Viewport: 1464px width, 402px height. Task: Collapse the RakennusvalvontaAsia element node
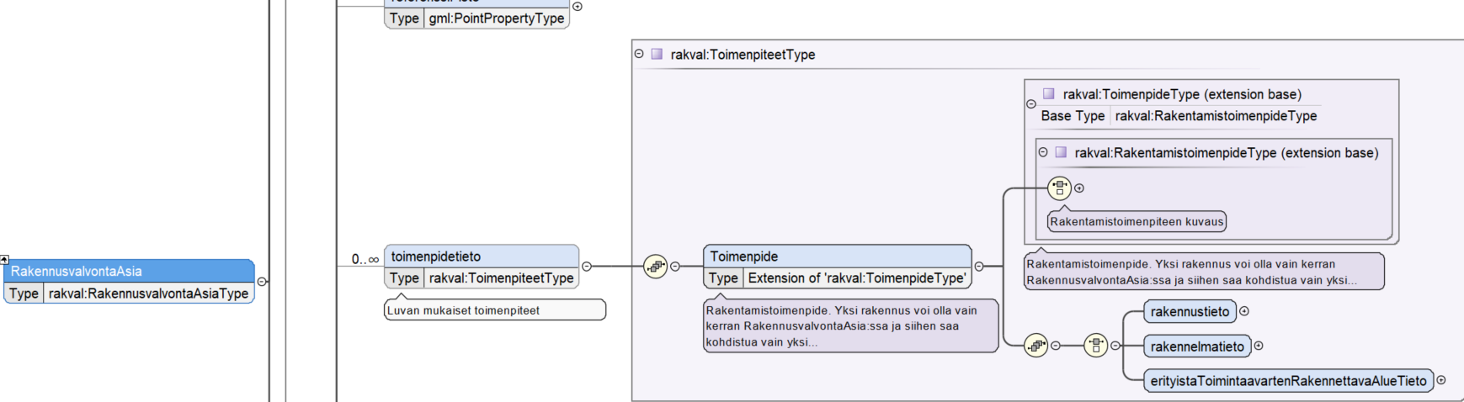point(262,282)
